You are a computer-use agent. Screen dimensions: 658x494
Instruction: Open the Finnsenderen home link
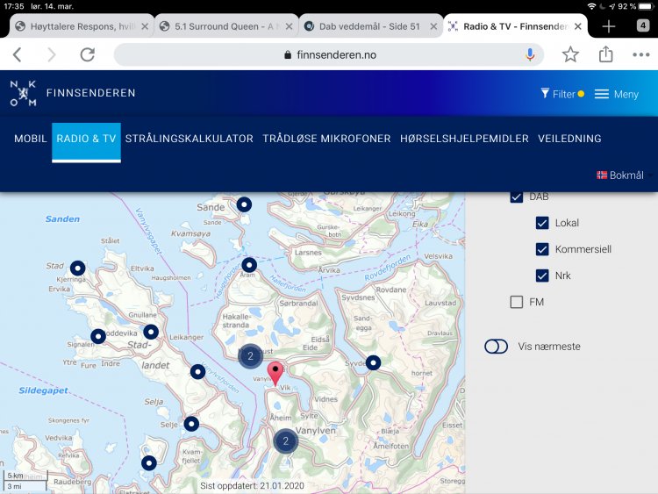click(x=90, y=93)
